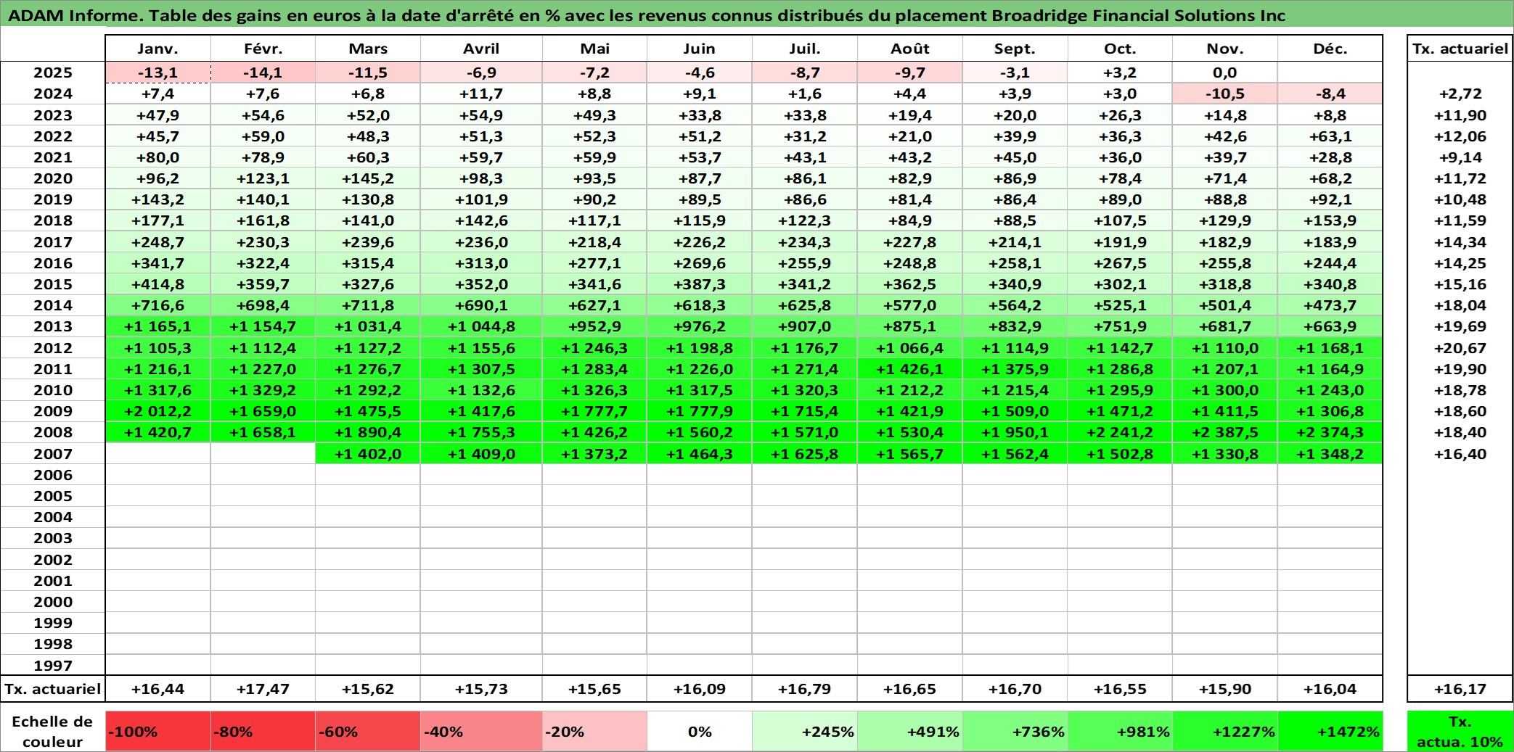Click the +3,2 cell for October 2025
The height and width of the screenshot is (752, 1514).
[x=1120, y=73]
